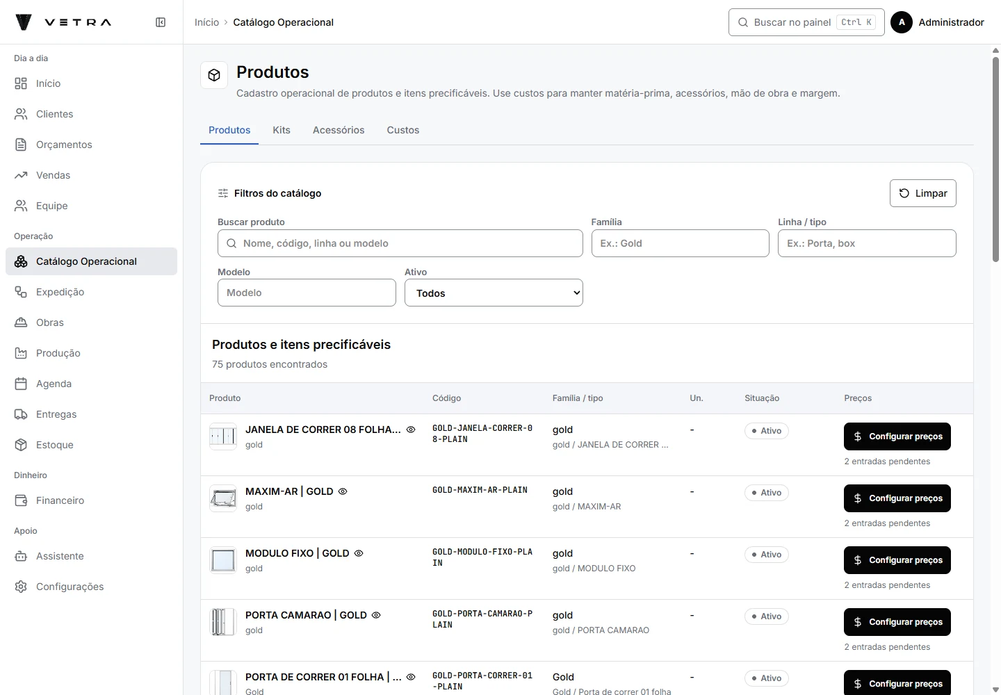Open Financeiro in sidebar
The image size is (1001, 695).
(x=91, y=500)
